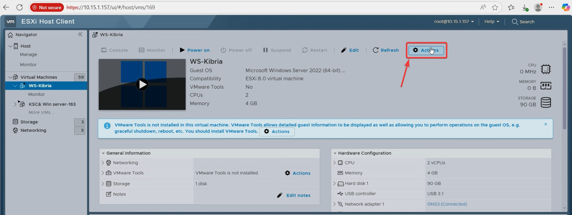Viewport: 572px width, 215px height.
Task: Click the VM console thumbnail play button
Action: point(142,84)
